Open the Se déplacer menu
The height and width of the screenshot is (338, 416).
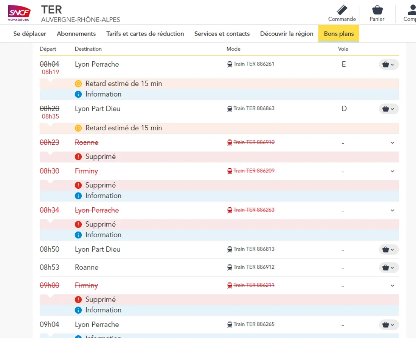click(x=29, y=34)
